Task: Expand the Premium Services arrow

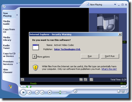Action: (17, 63)
